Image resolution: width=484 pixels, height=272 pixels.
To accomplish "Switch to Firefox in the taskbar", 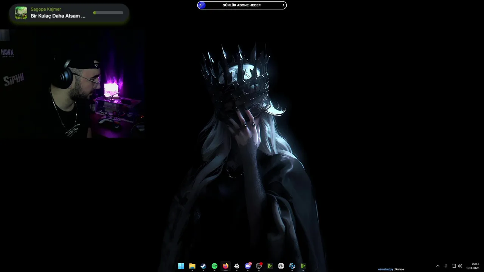I will click(225, 266).
